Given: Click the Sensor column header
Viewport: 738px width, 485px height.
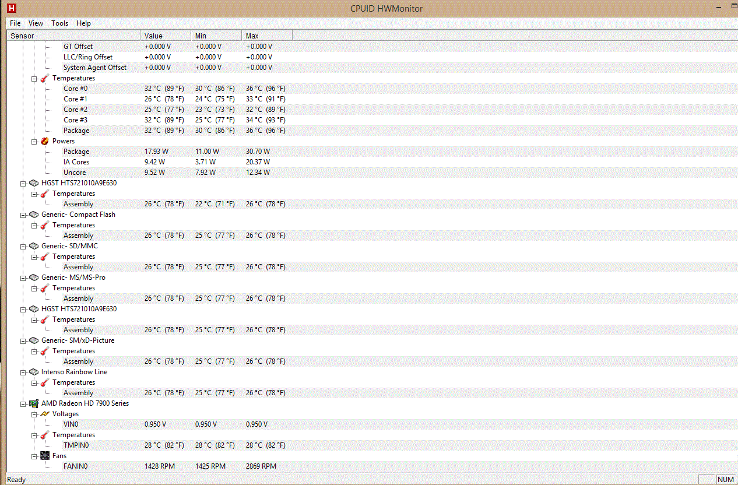Looking at the screenshot, I should pyautogui.click(x=73, y=36).
